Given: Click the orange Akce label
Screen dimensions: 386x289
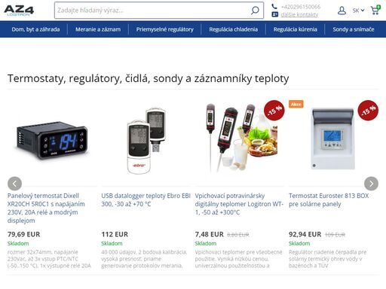Looking at the screenshot, I should tap(296, 104).
